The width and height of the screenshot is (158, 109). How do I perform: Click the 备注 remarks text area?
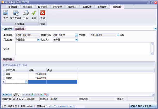coord(83,48)
